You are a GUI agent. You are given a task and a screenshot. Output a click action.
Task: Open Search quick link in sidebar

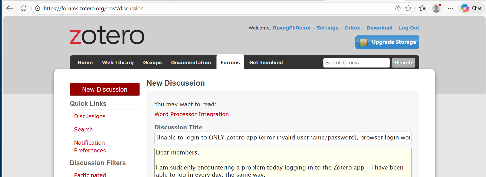point(83,130)
